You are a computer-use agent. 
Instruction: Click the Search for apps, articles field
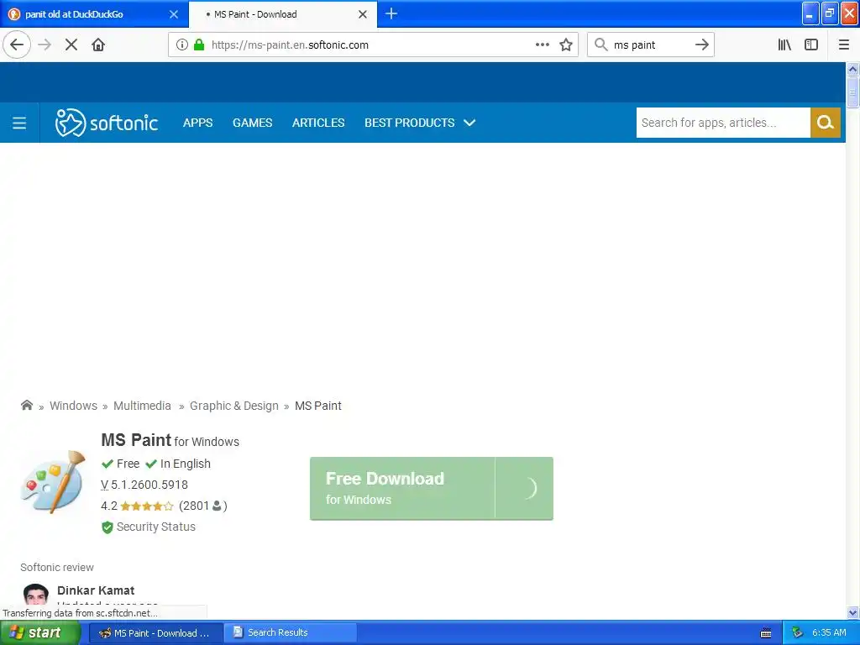(x=723, y=123)
